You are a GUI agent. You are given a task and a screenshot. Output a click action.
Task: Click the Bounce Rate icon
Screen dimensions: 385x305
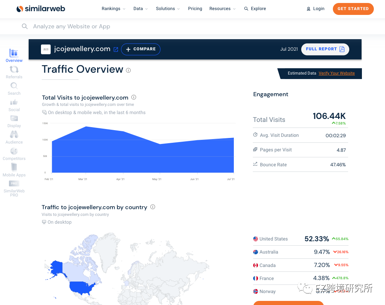pos(255,164)
